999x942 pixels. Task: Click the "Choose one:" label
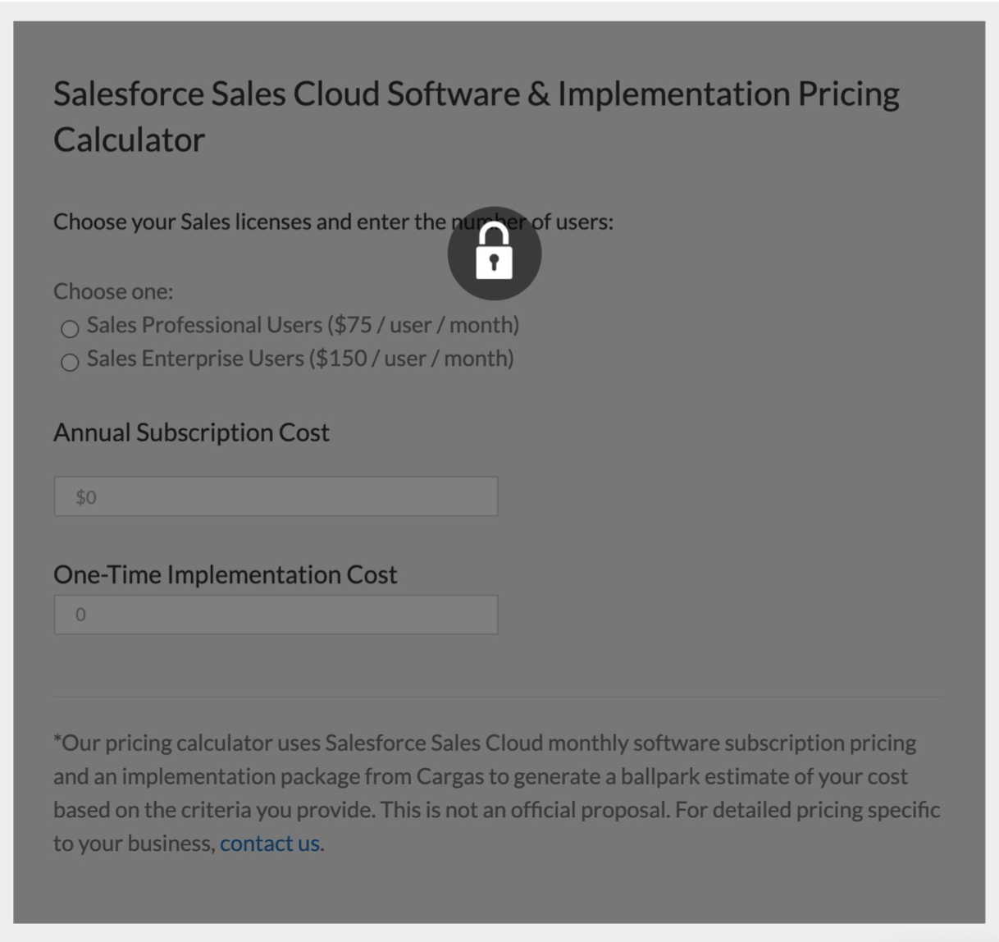click(x=113, y=291)
